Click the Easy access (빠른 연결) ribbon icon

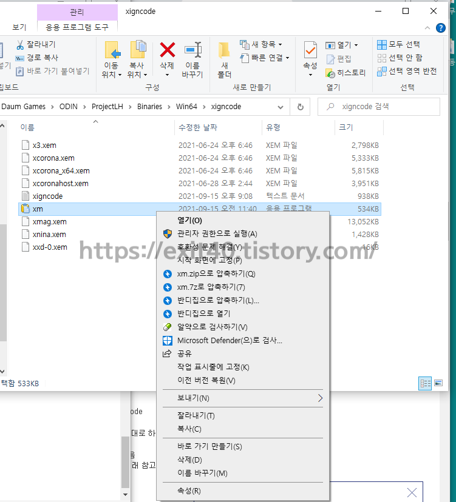(x=245, y=58)
